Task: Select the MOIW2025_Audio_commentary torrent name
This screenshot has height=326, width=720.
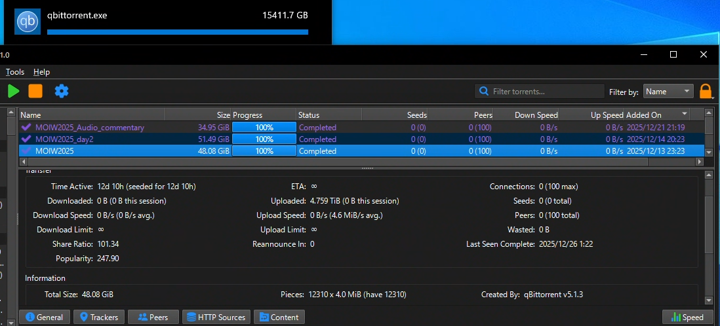Action: (x=90, y=128)
